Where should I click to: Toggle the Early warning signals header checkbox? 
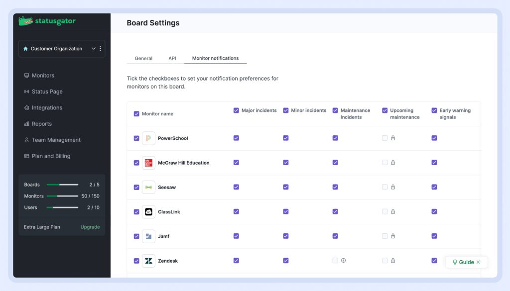434,110
